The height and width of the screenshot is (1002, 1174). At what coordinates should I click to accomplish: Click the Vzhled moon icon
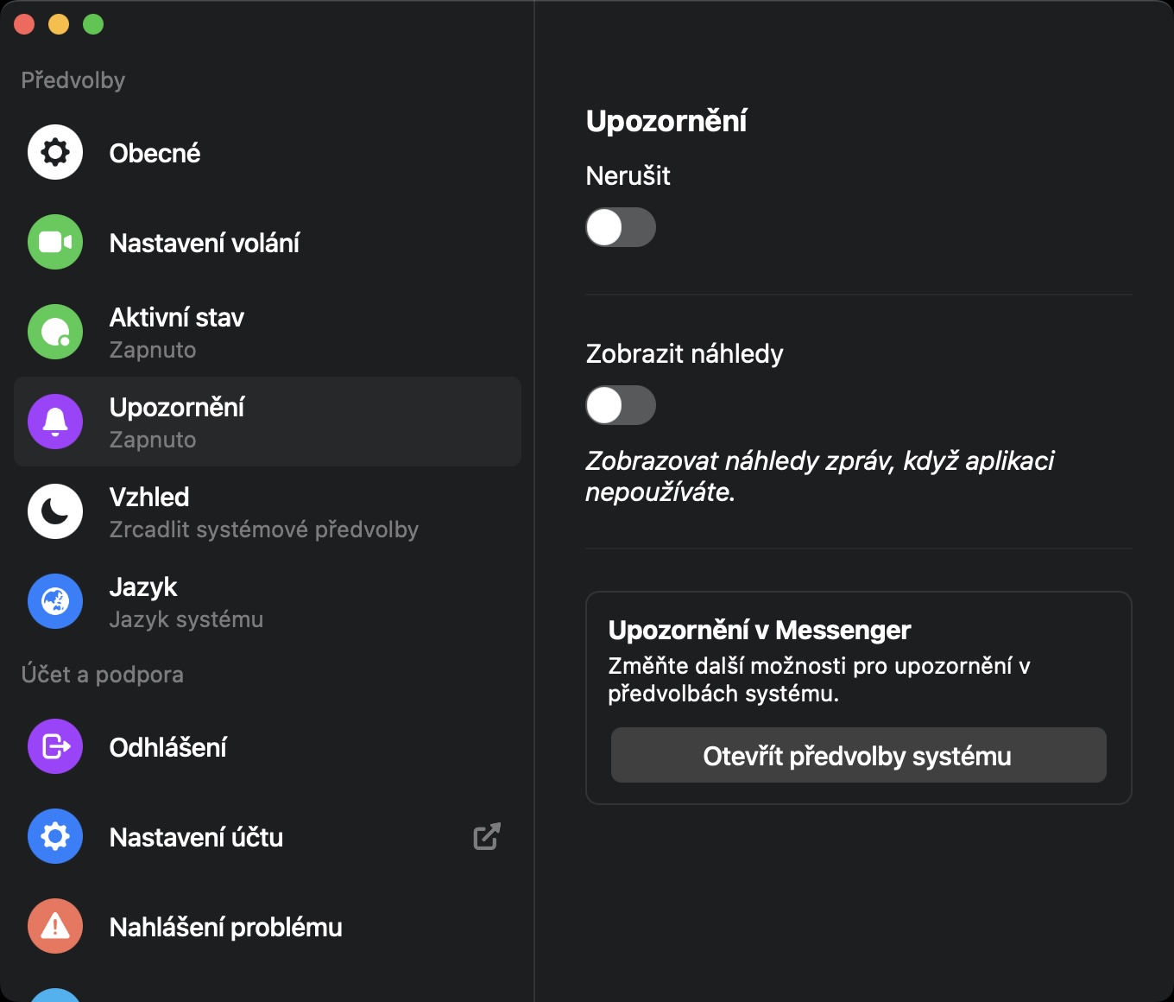55,511
